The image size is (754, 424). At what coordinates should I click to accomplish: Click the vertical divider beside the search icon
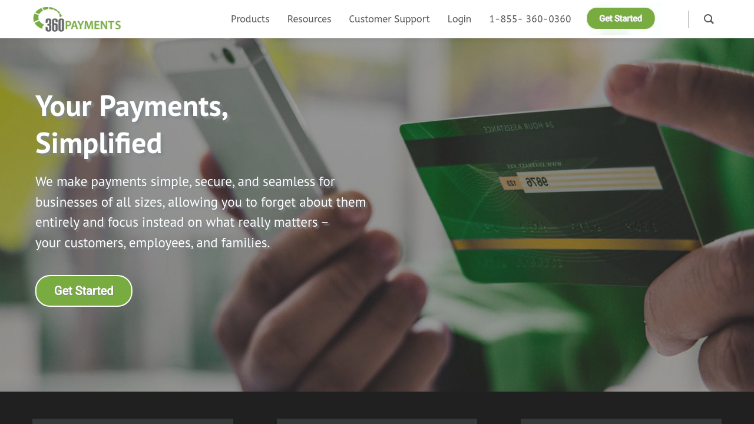689,19
